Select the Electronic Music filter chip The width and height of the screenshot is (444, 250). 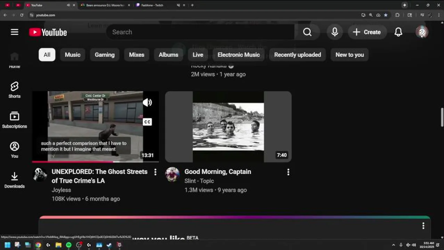(239, 55)
